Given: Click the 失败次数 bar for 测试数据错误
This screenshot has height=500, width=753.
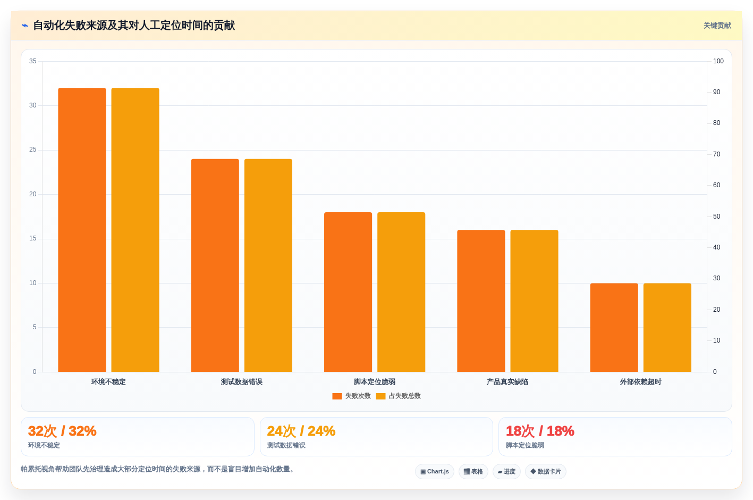Looking at the screenshot, I should point(215,265).
